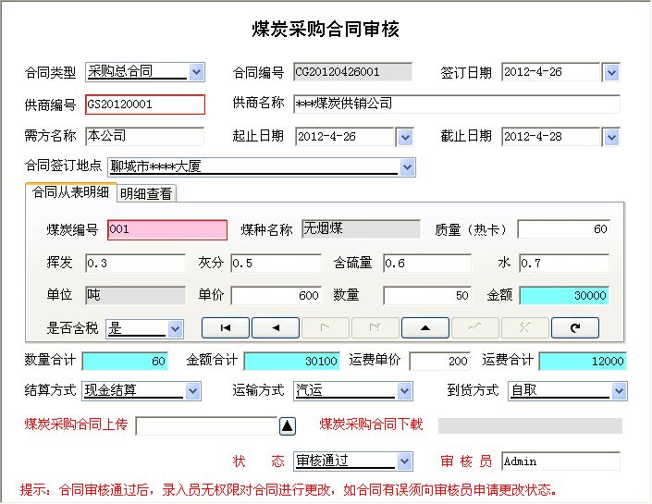Click the cancel edit X button
Screen dimensions: 652x504
pyautogui.click(x=524, y=327)
